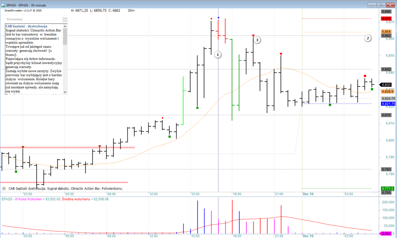Click the circled number 2 chart marker
Image resolution: width=397 pixels, height=238 pixels.
[368, 38]
